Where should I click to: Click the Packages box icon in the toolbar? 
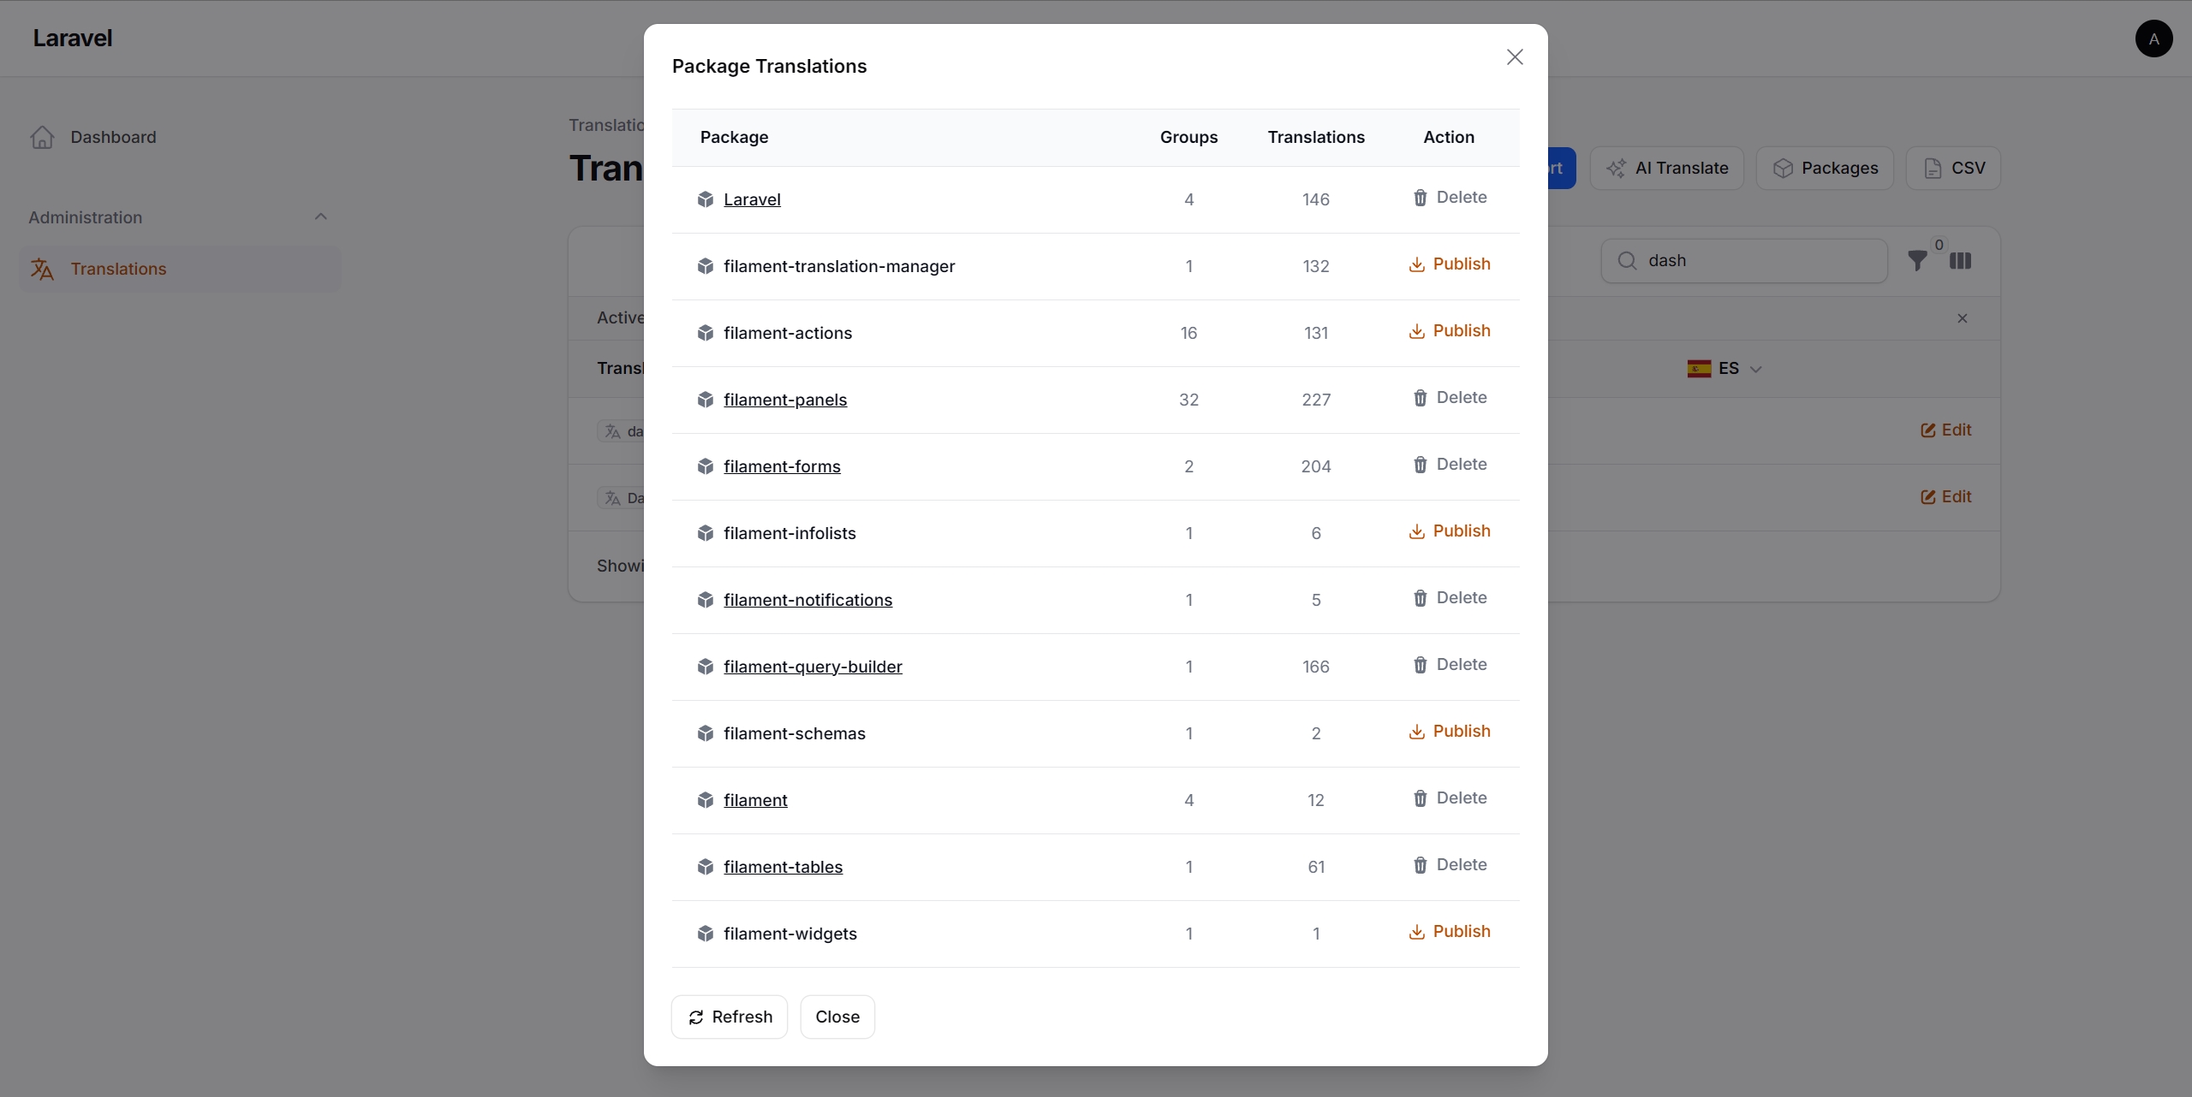pos(1783,168)
